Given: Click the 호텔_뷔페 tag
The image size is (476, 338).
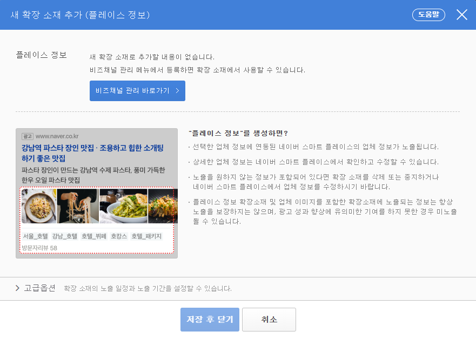Looking at the screenshot, I should pyautogui.click(x=94, y=236).
